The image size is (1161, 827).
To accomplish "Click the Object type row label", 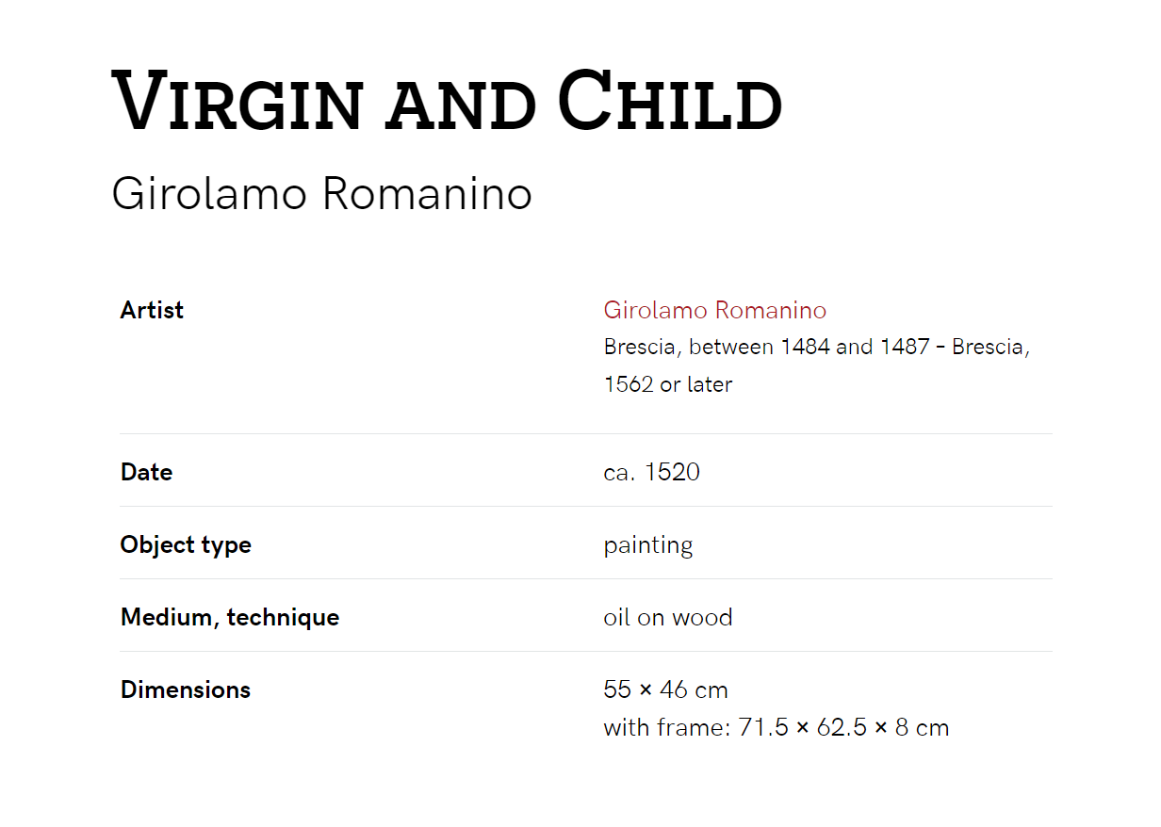I will coord(186,545).
